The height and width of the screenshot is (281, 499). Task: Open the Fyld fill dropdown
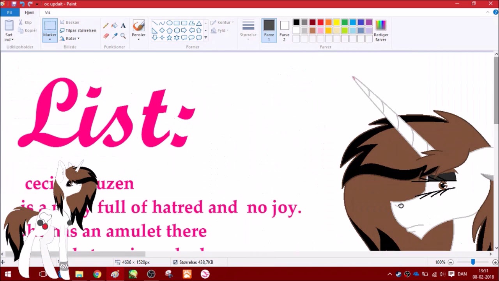pos(220,30)
